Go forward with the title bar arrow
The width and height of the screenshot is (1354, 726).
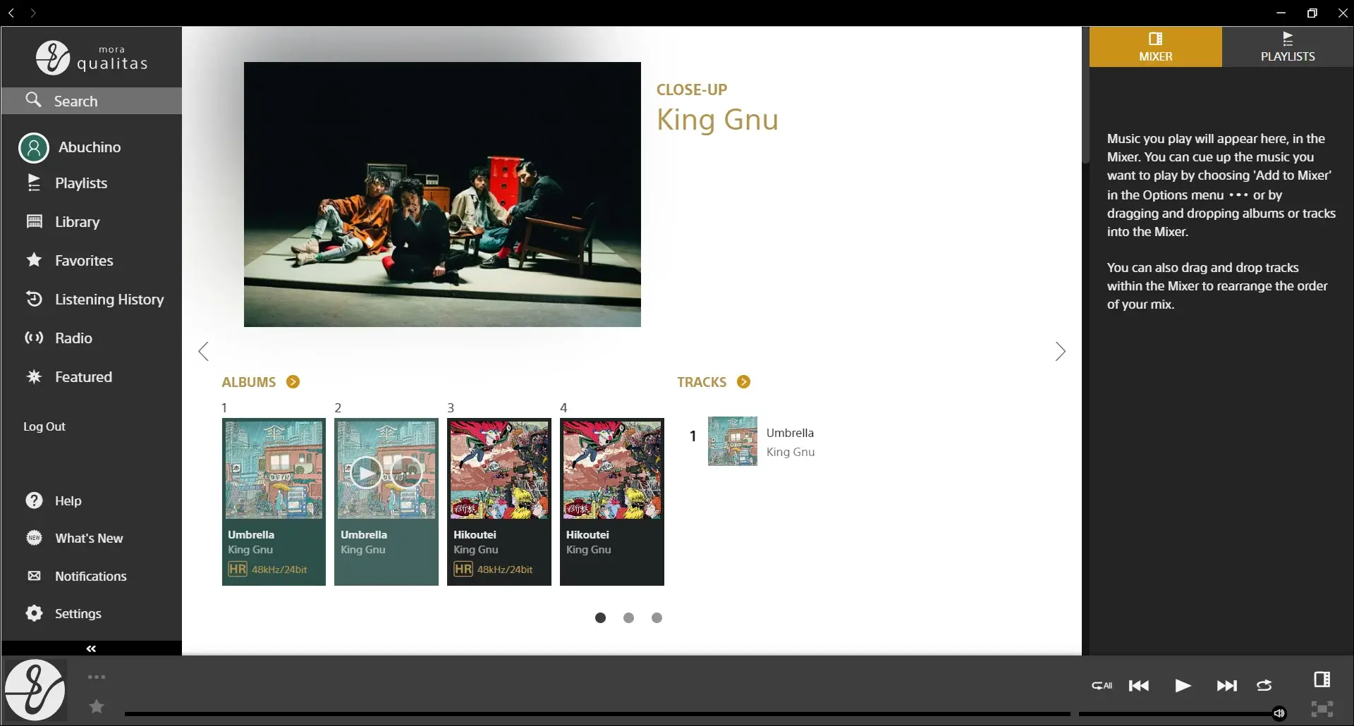(33, 13)
